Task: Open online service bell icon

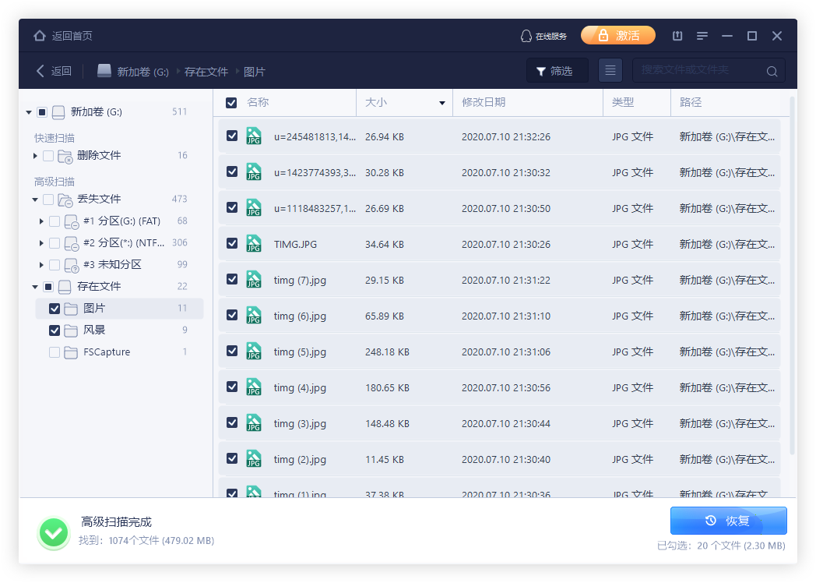Action: [x=526, y=36]
